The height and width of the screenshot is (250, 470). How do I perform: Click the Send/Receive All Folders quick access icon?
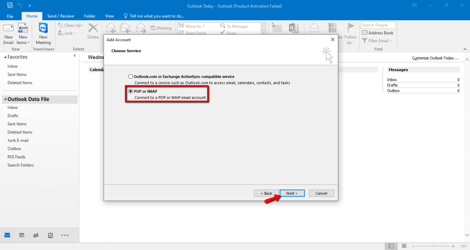[x=10, y=5]
